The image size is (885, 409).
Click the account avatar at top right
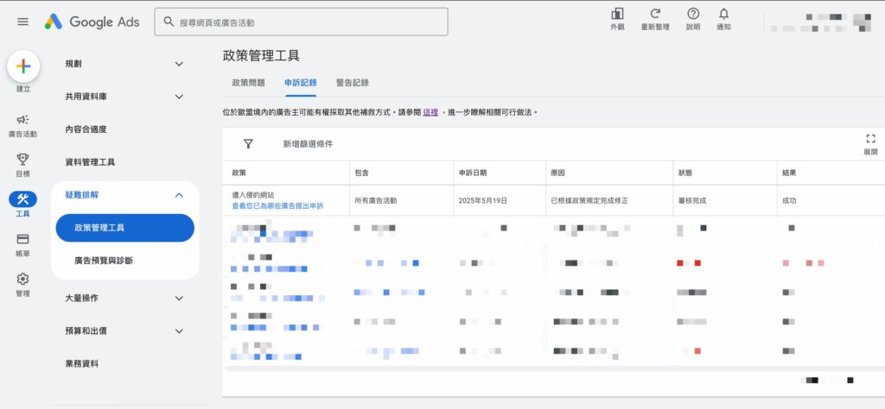point(862,22)
